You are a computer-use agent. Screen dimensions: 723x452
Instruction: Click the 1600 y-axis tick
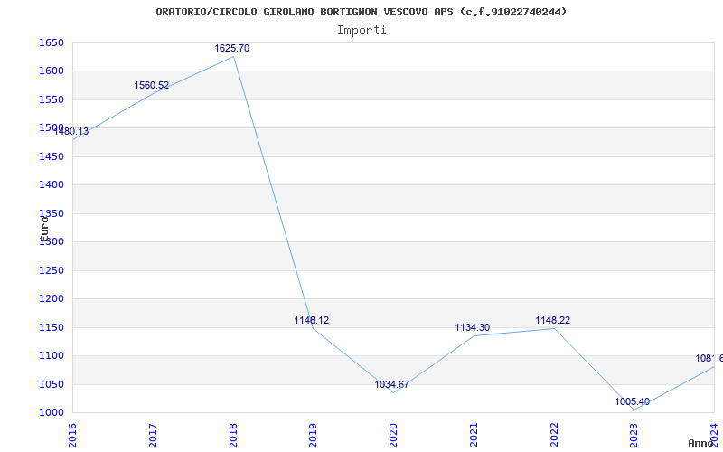[52, 71]
